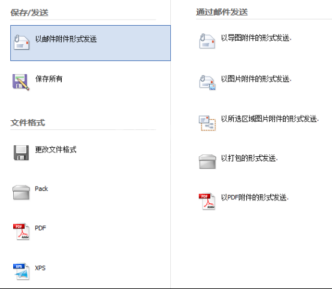The width and height of the screenshot is (332, 289).
Task: Choose 保存所有 label
Action: tap(49, 78)
